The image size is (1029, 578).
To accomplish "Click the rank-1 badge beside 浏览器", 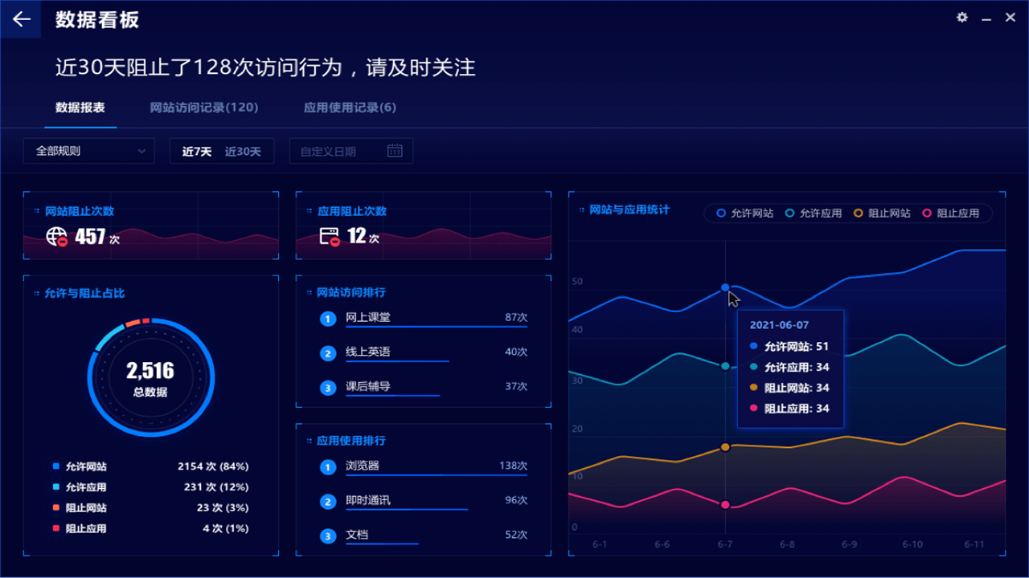I will (x=328, y=466).
